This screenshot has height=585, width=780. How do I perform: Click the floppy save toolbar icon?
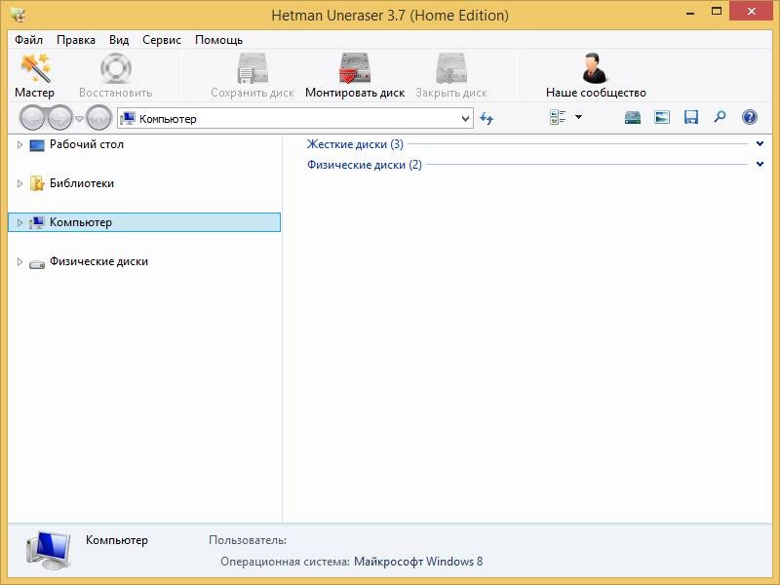[x=691, y=117]
